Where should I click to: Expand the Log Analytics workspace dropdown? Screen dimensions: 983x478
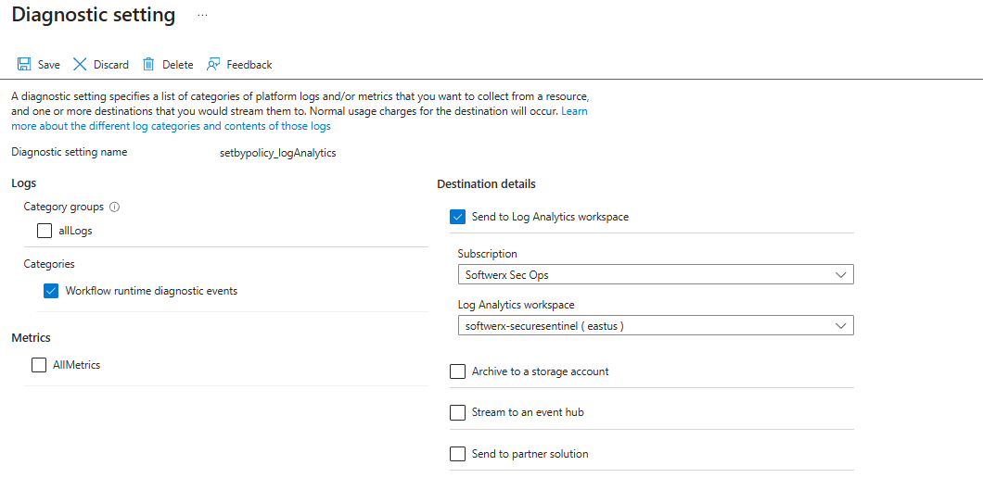(655, 325)
